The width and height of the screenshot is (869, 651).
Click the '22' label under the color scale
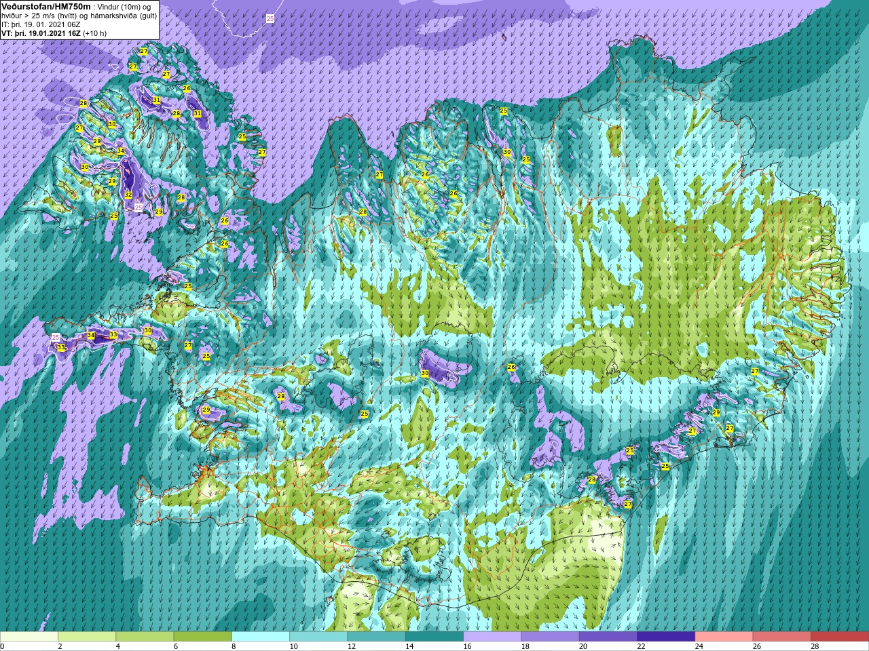coord(642,646)
